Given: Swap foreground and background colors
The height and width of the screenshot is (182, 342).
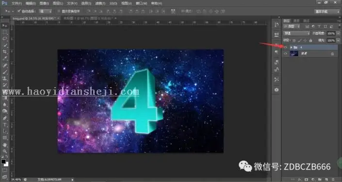Looking at the screenshot, I should point(7,157).
